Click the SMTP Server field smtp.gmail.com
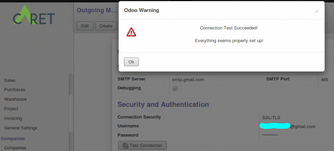334x151 pixels. [188, 79]
